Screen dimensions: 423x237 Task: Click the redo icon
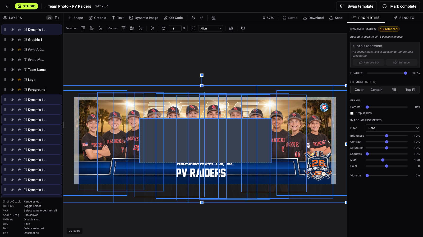click(202, 18)
